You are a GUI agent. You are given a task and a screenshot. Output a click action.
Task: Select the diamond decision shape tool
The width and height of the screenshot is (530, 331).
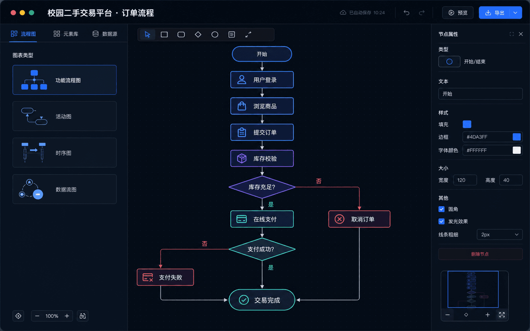[x=198, y=34]
